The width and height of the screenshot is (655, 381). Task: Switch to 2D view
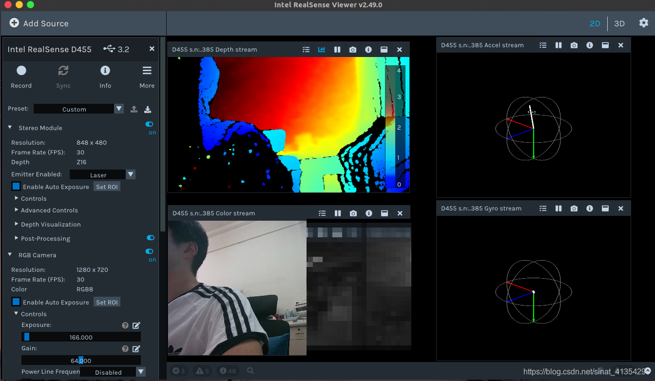[595, 23]
